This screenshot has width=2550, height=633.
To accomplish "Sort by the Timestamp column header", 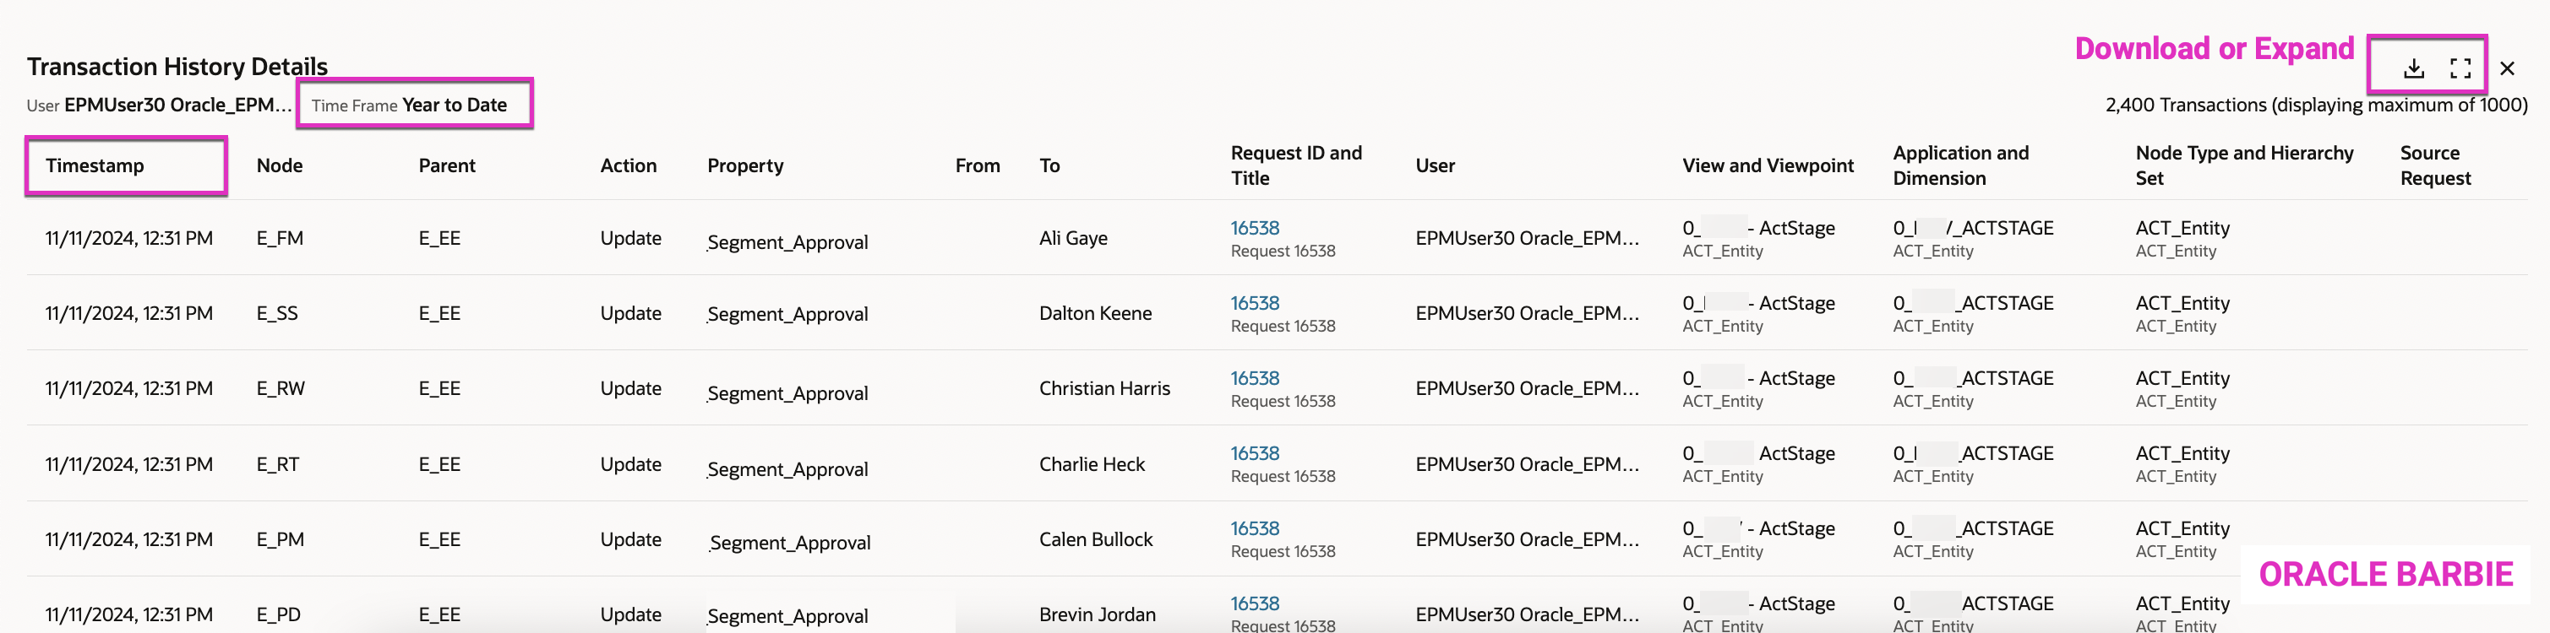I will pyautogui.click(x=95, y=165).
